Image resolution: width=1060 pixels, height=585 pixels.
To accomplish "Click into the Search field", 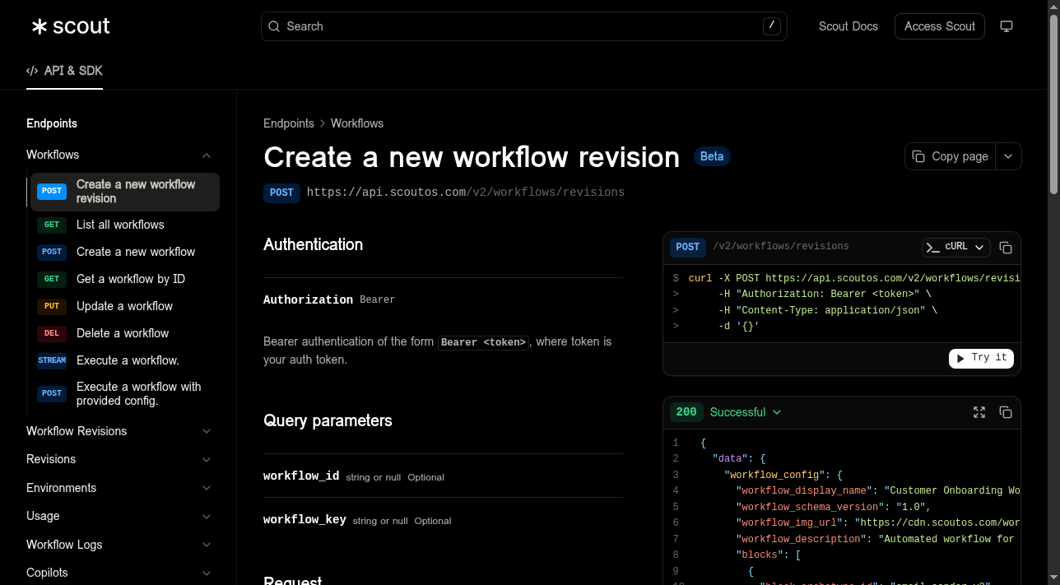I will pos(524,26).
